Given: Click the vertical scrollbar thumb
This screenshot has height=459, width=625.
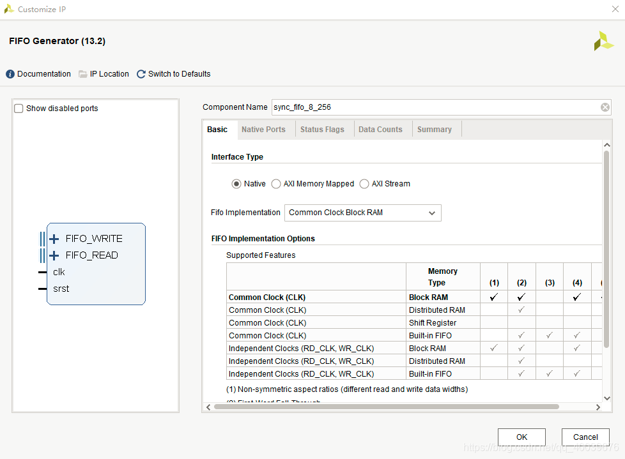Looking at the screenshot, I should (606, 250).
